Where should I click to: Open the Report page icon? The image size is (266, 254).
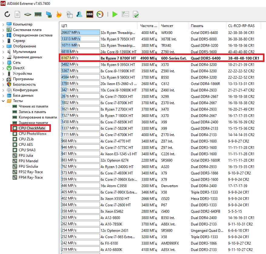[x=17, y=14]
